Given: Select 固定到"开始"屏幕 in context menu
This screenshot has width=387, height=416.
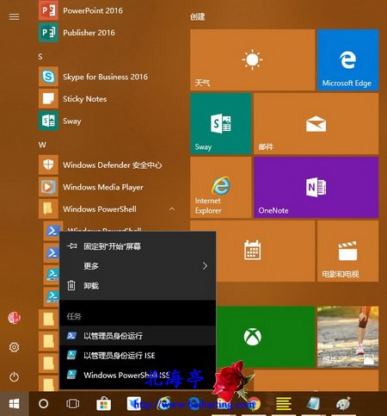Looking at the screenshot, I should (x=138, y=246).
